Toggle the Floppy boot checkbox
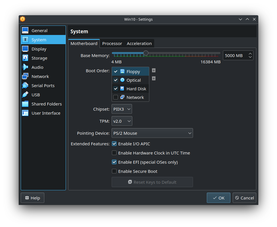The image size is (277, 227). (x=116, y=71)
